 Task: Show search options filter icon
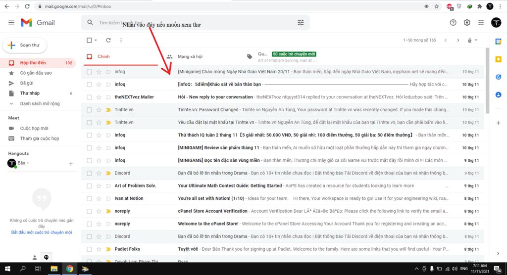(301, 23)
